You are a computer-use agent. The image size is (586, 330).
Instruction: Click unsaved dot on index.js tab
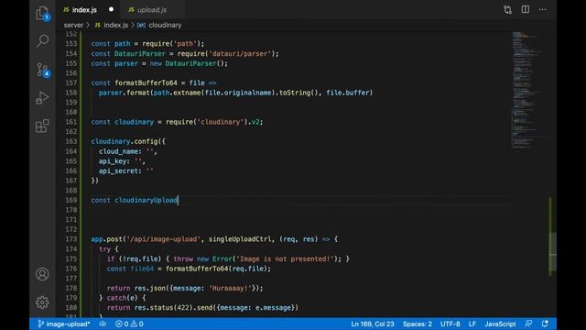pos(111,10)
